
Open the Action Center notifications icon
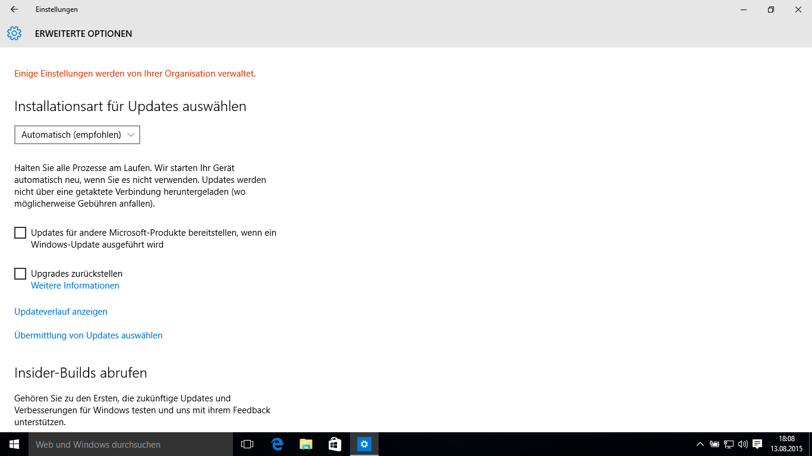[x=757, y=444]
